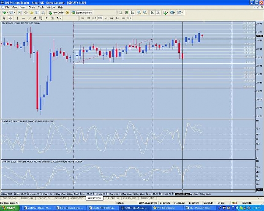
Task: Open the Periods clock icon
Action: 172,13
